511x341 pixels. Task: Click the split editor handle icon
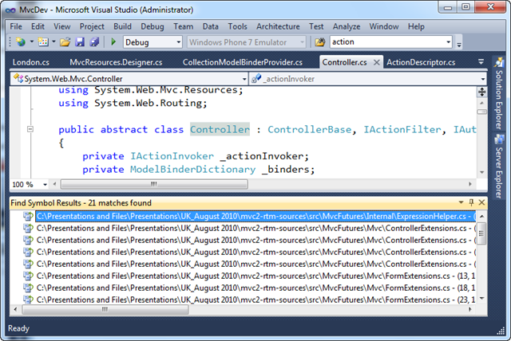click(482, 92)
